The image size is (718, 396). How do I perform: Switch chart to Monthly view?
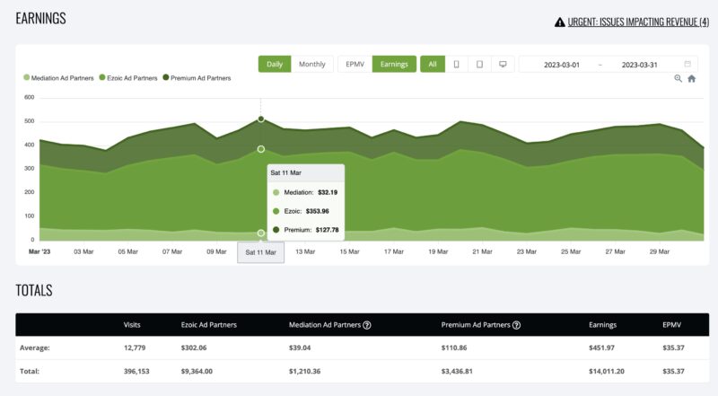311,64
